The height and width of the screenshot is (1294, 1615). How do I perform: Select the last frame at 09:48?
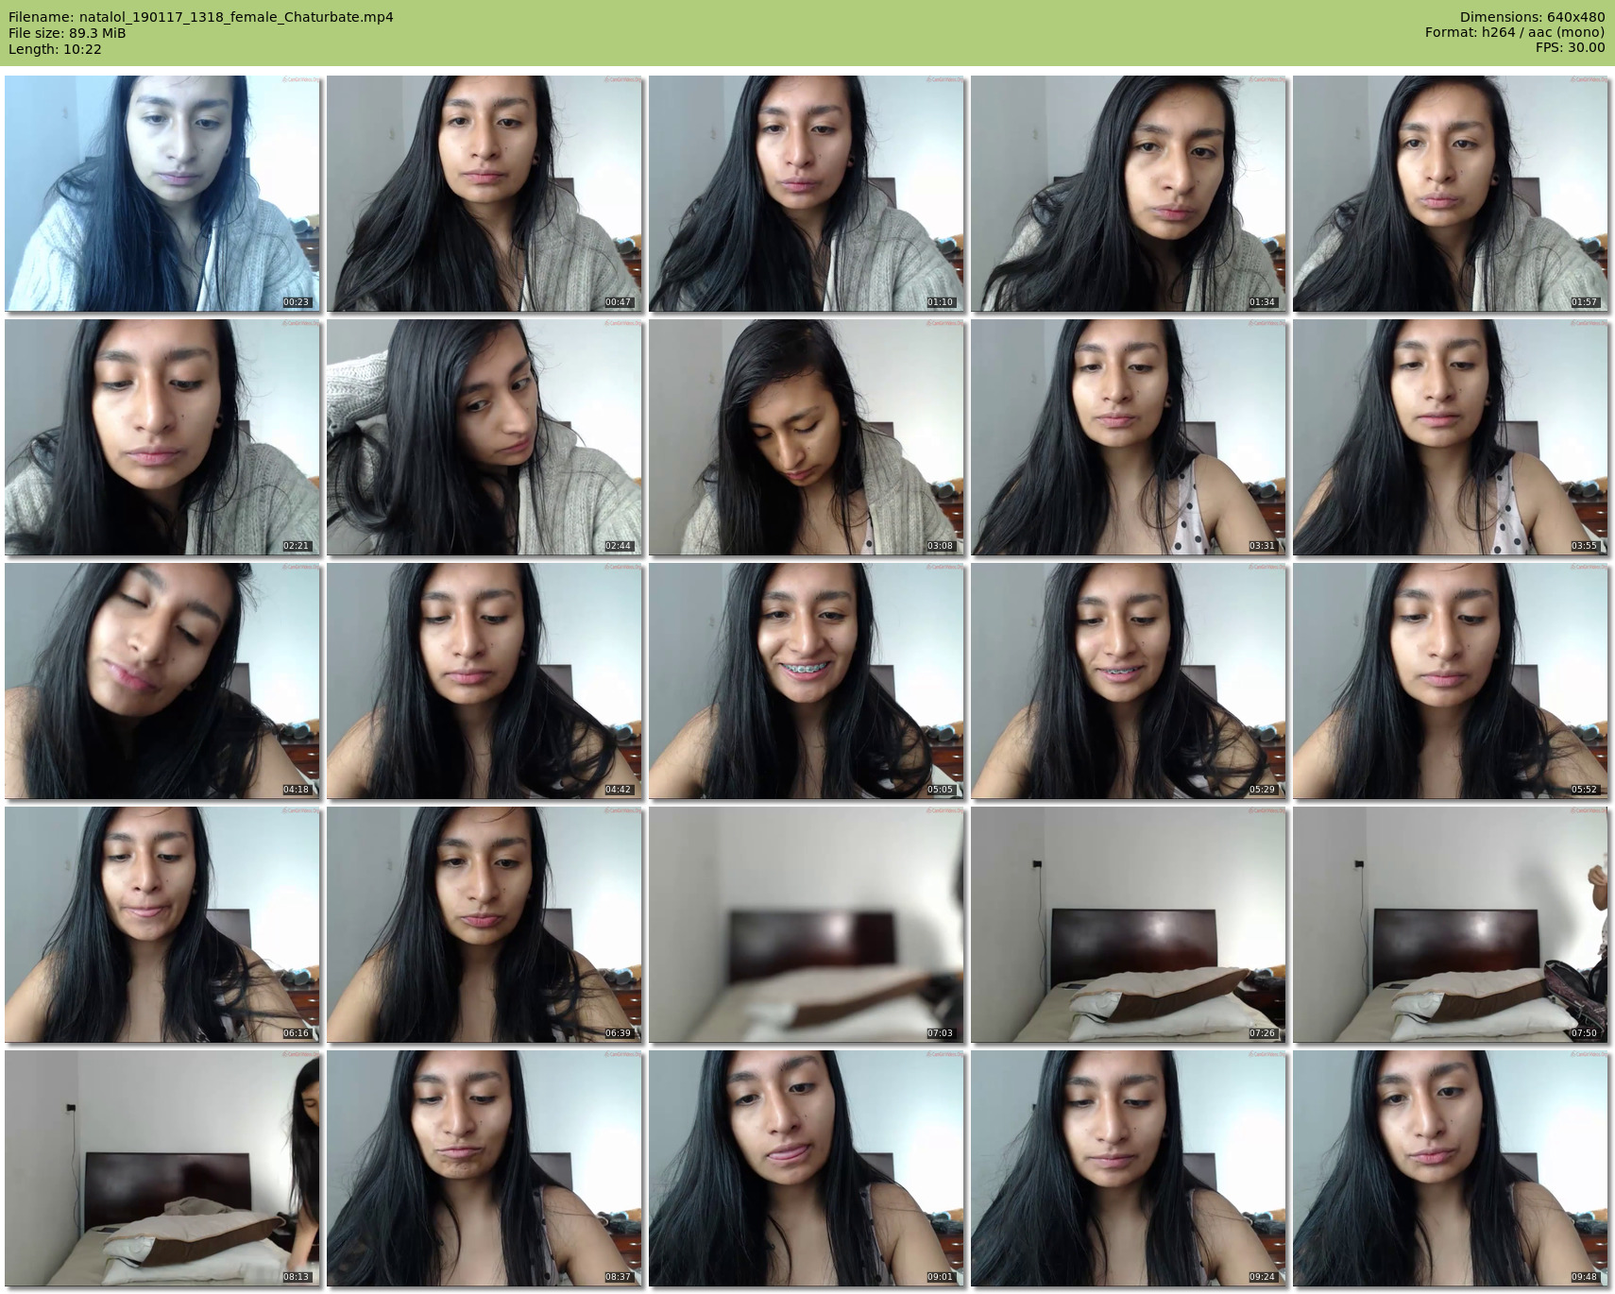coord(1451,1168)
